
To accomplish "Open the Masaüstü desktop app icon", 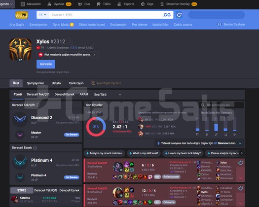I will click(x=23, y=4).
